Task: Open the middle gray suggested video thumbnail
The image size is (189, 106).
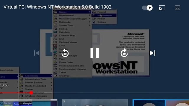Action: 95,102
